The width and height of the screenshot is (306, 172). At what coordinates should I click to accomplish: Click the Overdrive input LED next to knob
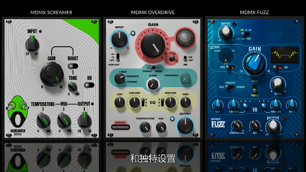click(x=133, y=33)
